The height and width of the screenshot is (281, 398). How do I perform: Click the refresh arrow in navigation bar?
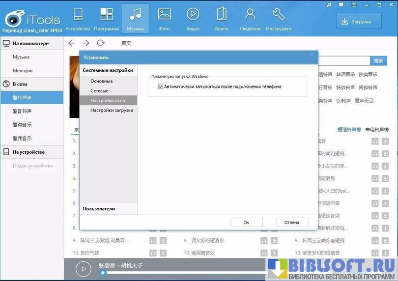pyautogui.click(x=101, y=43)
